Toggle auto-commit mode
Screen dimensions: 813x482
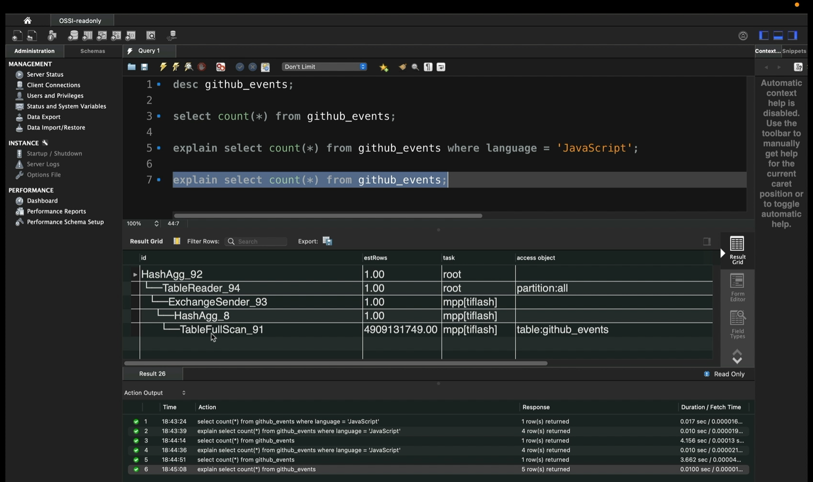tap(265, 67)
